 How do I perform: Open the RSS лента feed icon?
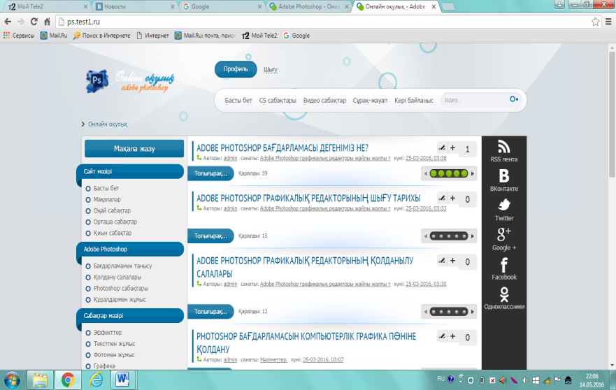tap(503, 147)
